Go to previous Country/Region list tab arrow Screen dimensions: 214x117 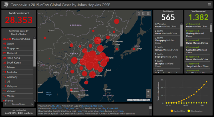point(5,104)
